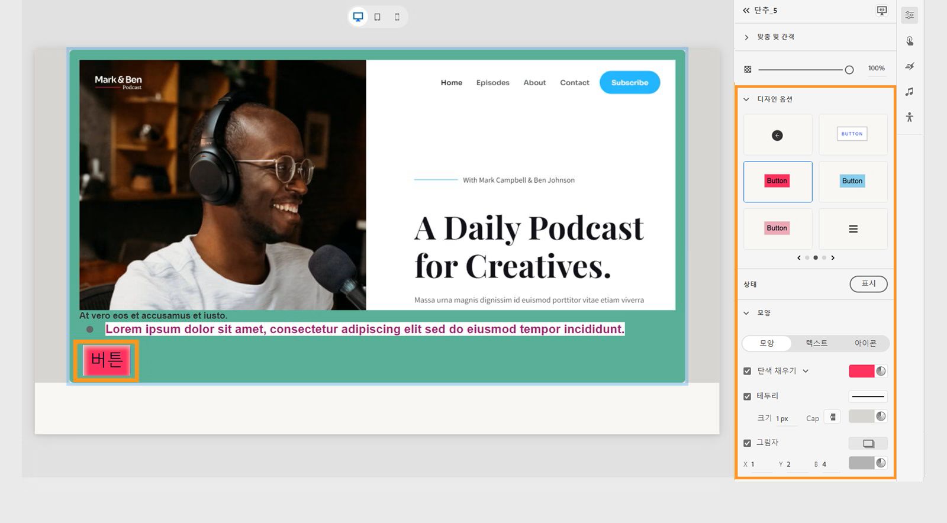Viewport: 947px width, 523px height.
Task: Click the 표시 state button
Action: click(868, 284)
